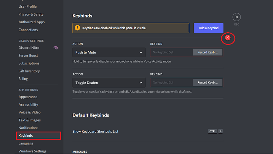Click the Keybinds page heading
This screenshot has width=273, height=154.
point(82,16)
